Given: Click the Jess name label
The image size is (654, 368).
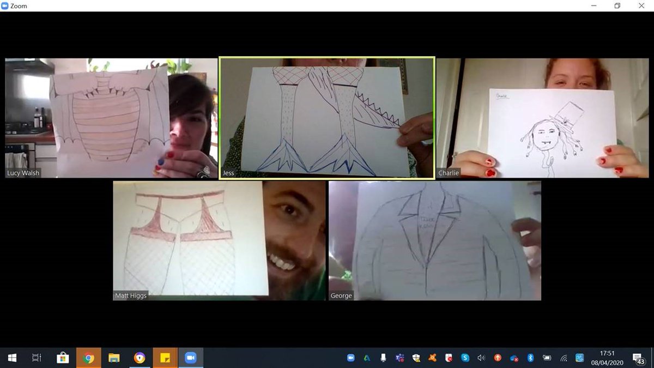Looking at the screenshot, I should tap(229, 173).
